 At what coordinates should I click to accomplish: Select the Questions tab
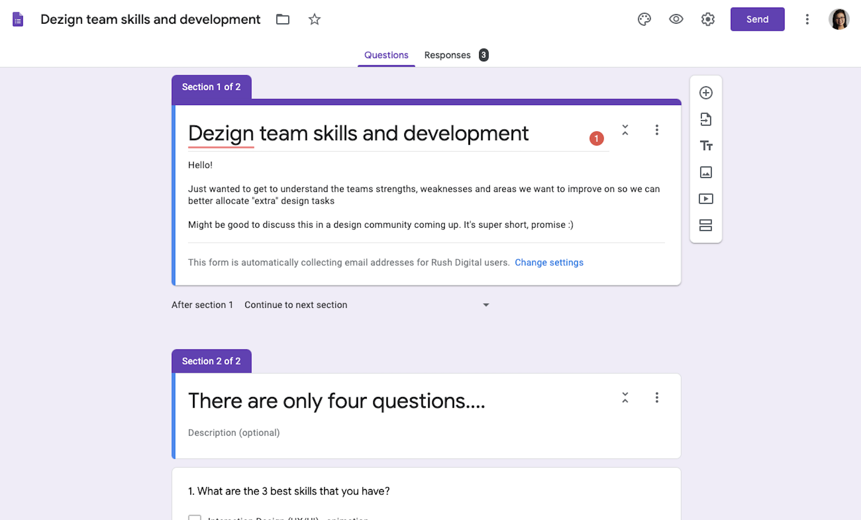pyautogui.click(x=386, y=55)
